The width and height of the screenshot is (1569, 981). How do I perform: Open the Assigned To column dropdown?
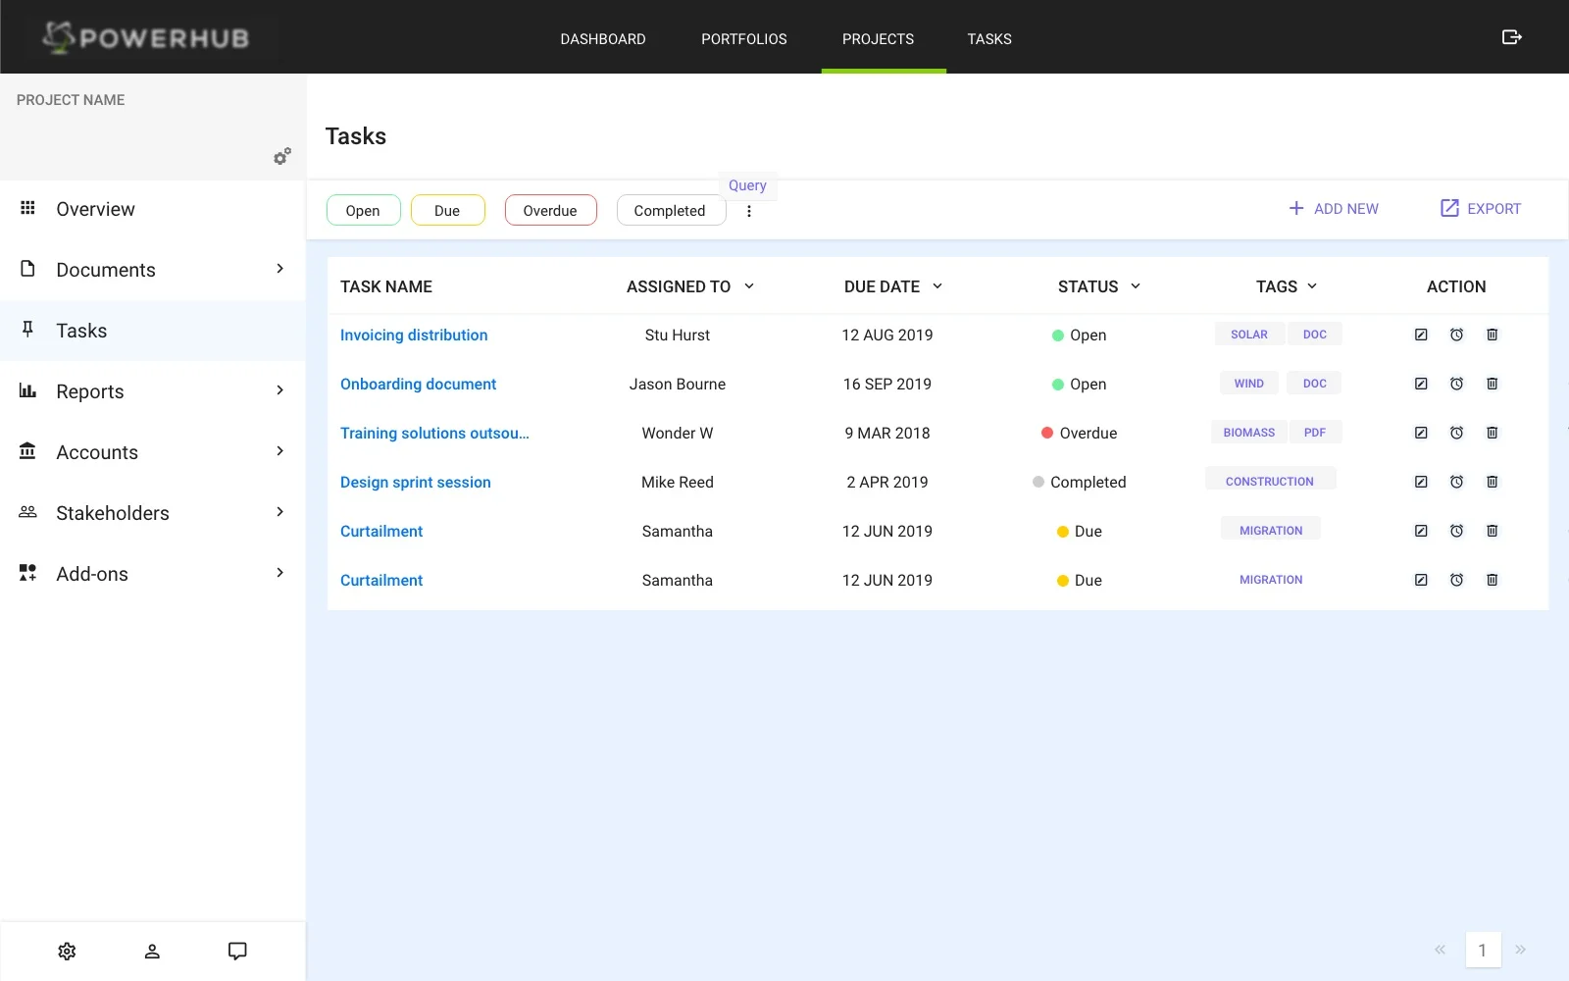click(749, 286)
